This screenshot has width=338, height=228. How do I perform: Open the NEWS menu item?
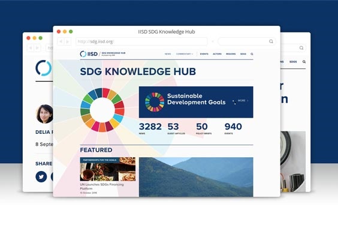(168, 54)
